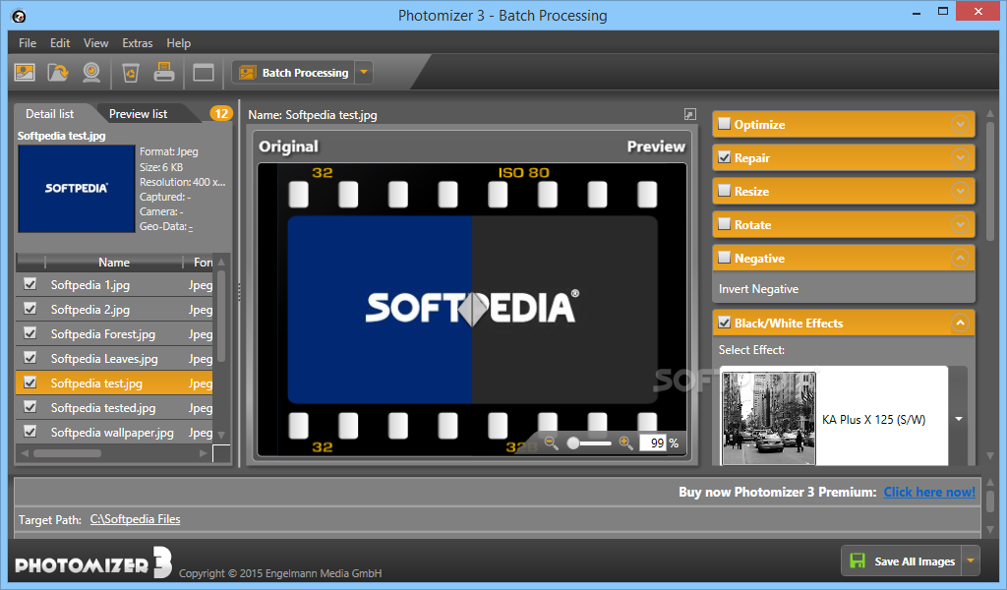Open the Batch Processing dropdown arrow
This screenshot has height=590, width=1007.
click(364, 73)
